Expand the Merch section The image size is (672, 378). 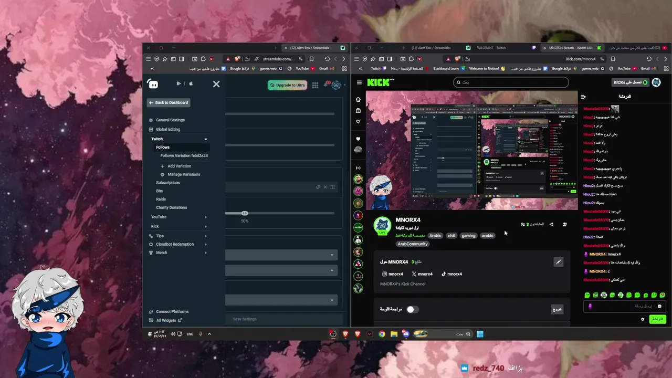(206, 253)
